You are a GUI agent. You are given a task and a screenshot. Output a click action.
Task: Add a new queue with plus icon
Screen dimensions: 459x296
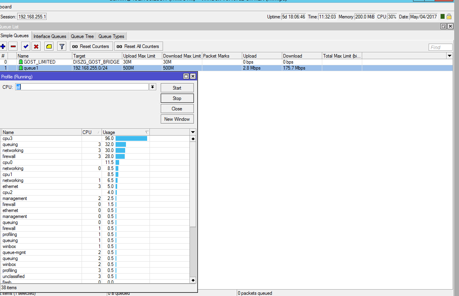pyautogui.click(x=3, y=46)
